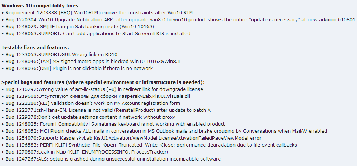This screenshot has height=166, width=357.
Task: Click Bug 1248046 MS signed metro apps line
Action: [x=91, y=62]
